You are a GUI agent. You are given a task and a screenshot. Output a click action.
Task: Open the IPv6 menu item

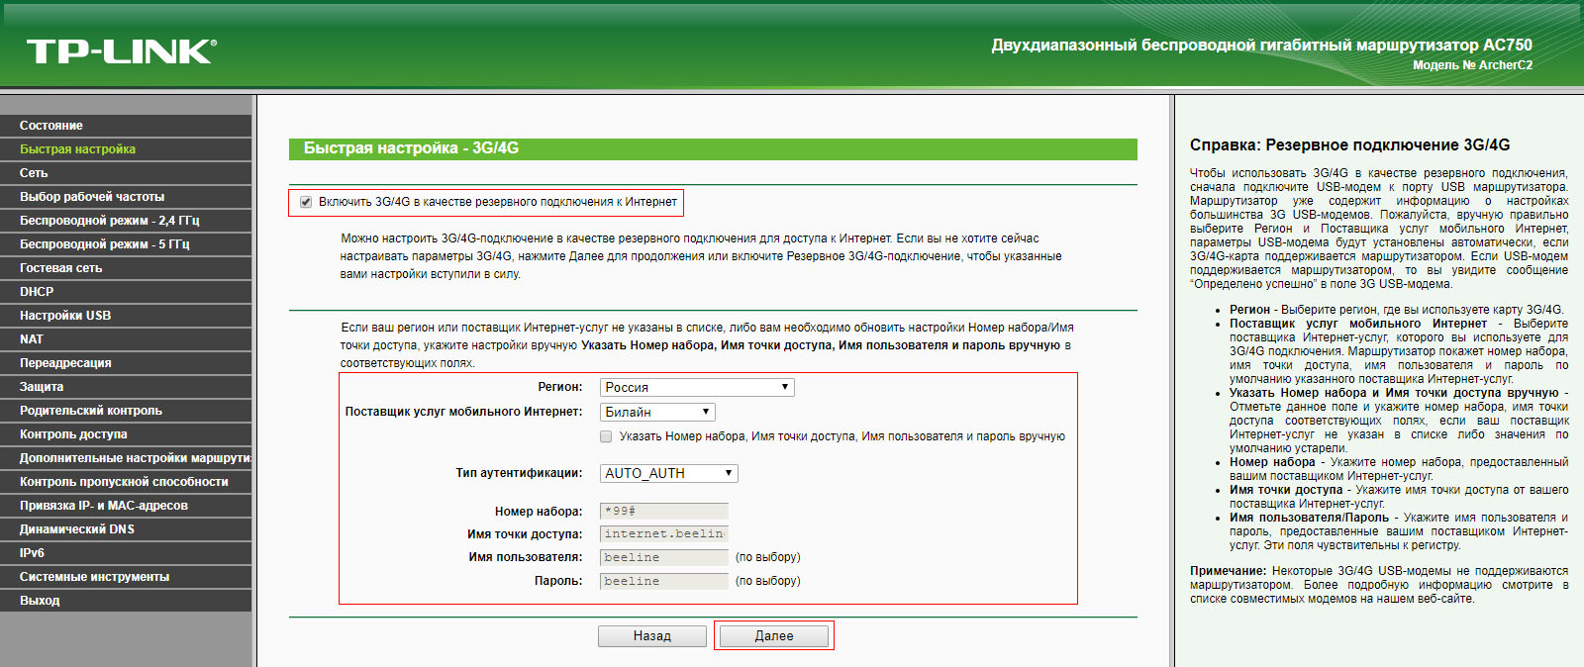[126, 553]
